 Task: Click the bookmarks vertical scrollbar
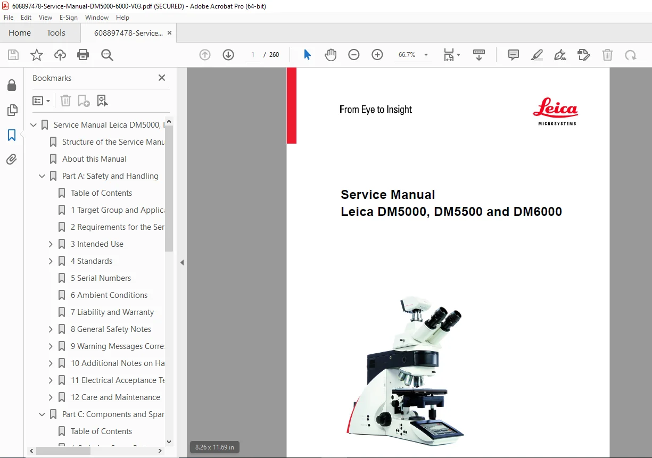[x=169, y=188]
